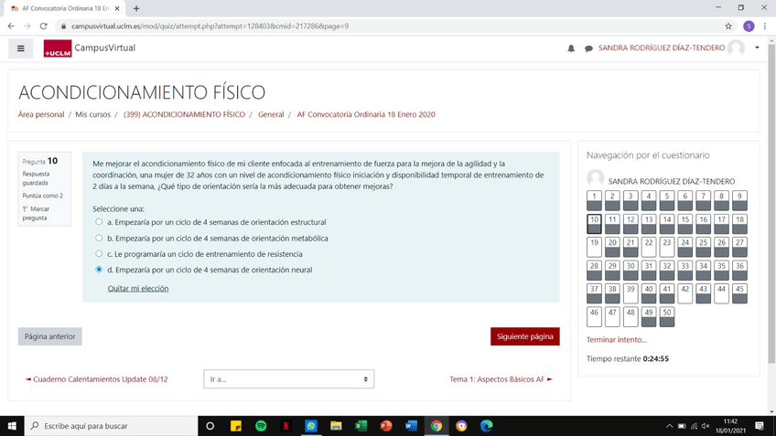Click the address bar URL
Image resolution: width=776 pixels, height=436 pixels.
click(210, 27)
